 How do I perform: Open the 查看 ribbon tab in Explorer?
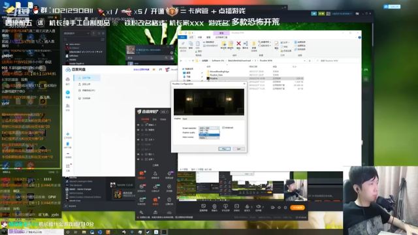click(208, 37)
